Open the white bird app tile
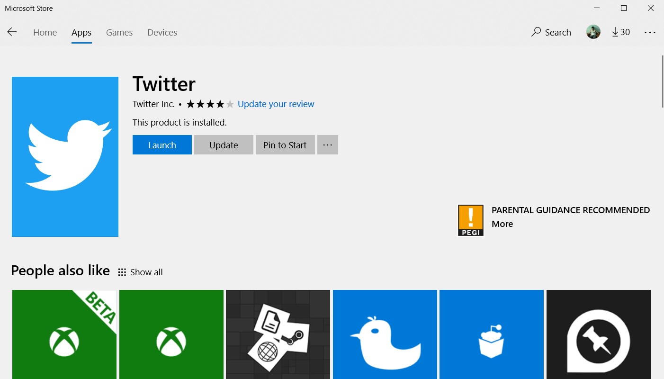 point(385,334)
